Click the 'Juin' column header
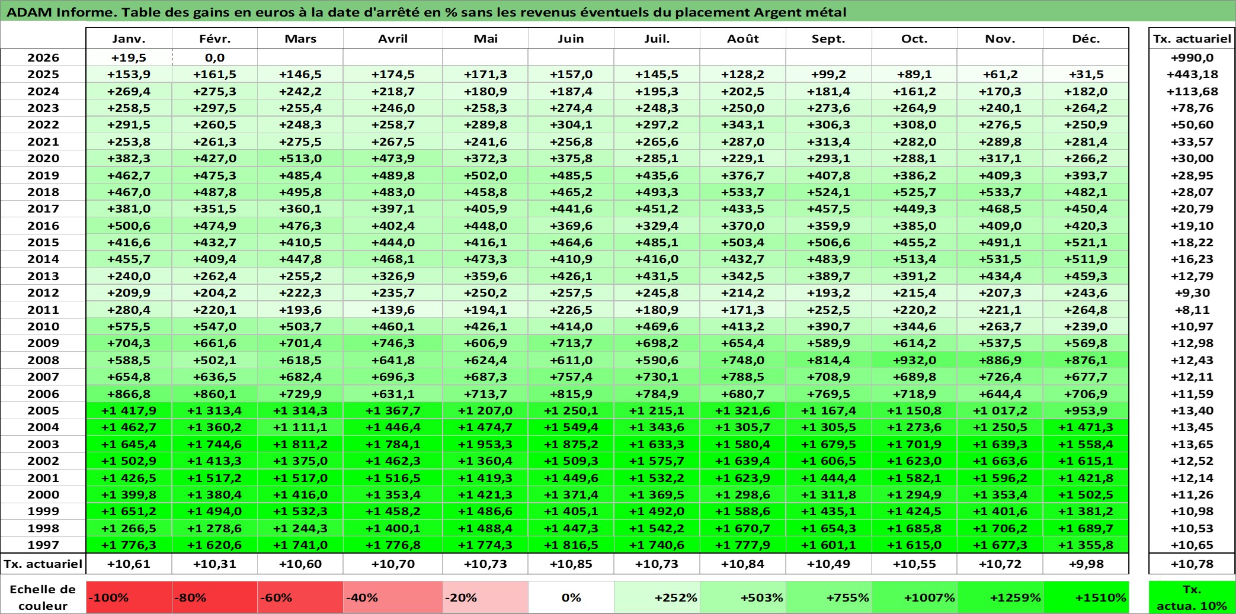 (x=571, y=38)
